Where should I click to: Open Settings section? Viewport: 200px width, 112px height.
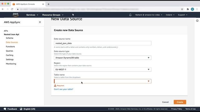[x=10, y=59]
